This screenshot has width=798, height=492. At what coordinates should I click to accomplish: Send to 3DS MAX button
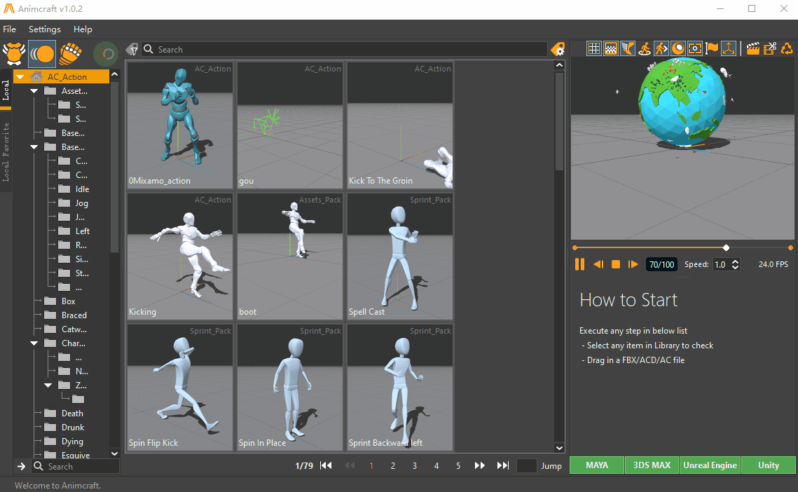(652, 465)
